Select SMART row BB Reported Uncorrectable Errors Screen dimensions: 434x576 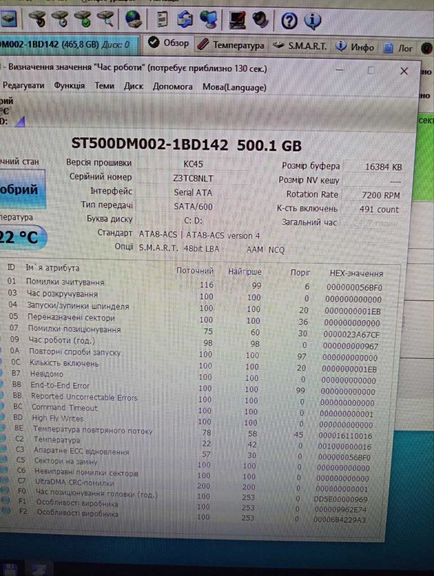[193, 399]
